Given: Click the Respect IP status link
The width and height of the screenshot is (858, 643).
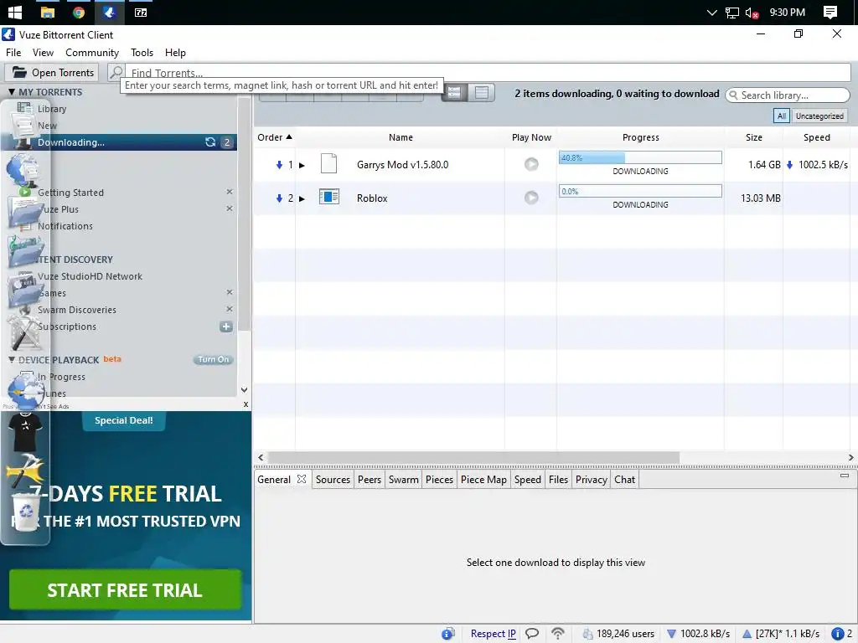Looking at the screenshot, I should [493, 634].
